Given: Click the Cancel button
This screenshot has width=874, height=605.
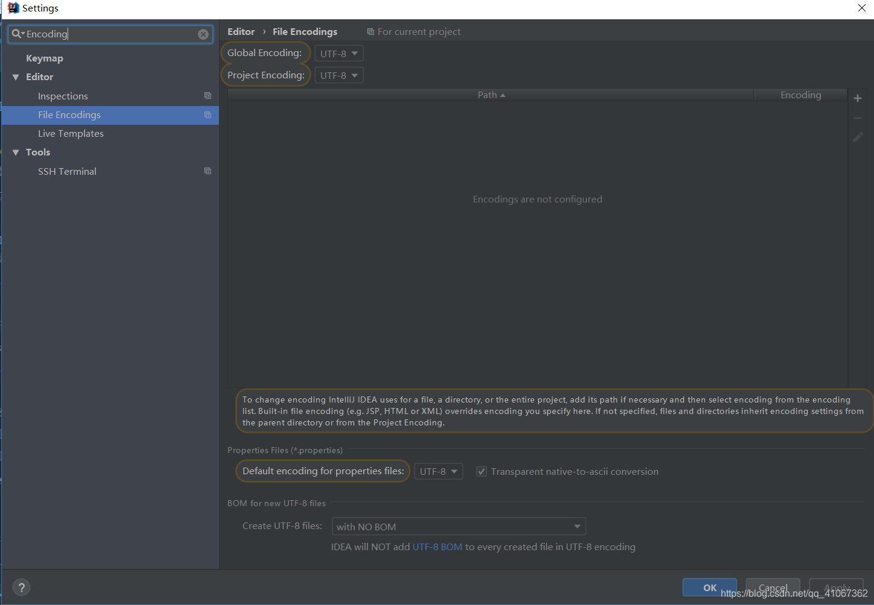Looking at the screenshot, I should pyautogui.click(x=773, y=588).
